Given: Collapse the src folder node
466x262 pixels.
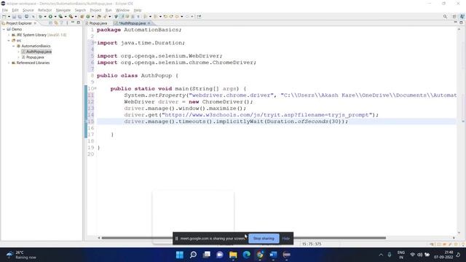Looking at the screenshot, I should [9, 41].
